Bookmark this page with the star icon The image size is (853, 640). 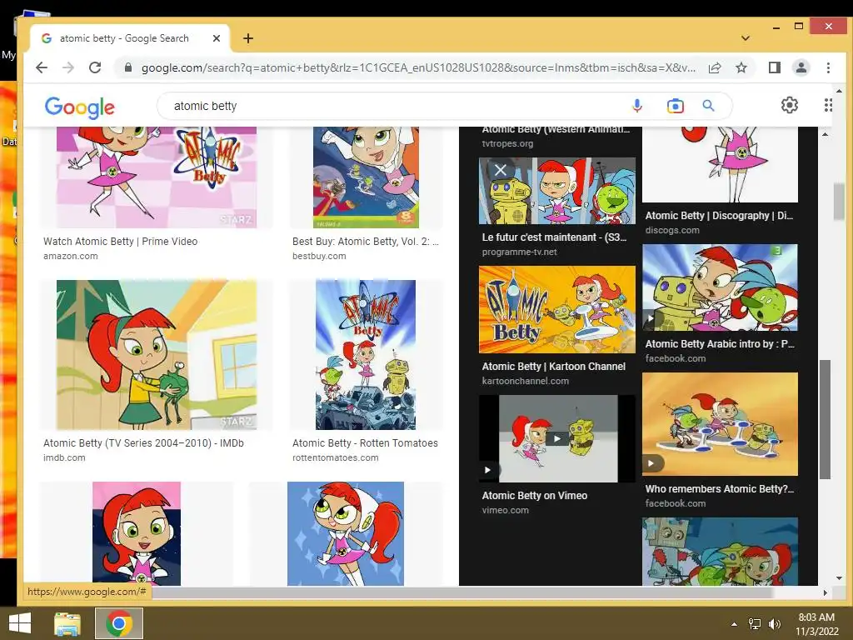click(741, 67)
